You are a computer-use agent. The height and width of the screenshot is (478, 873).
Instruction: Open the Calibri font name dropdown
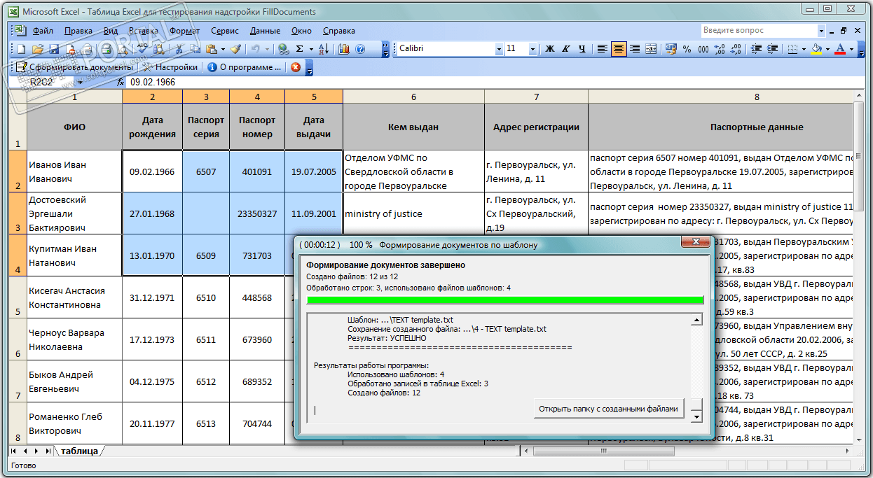[499, 49]
